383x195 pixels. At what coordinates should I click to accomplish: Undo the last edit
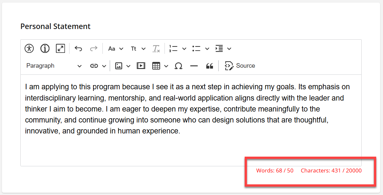[x=78, y=48]
